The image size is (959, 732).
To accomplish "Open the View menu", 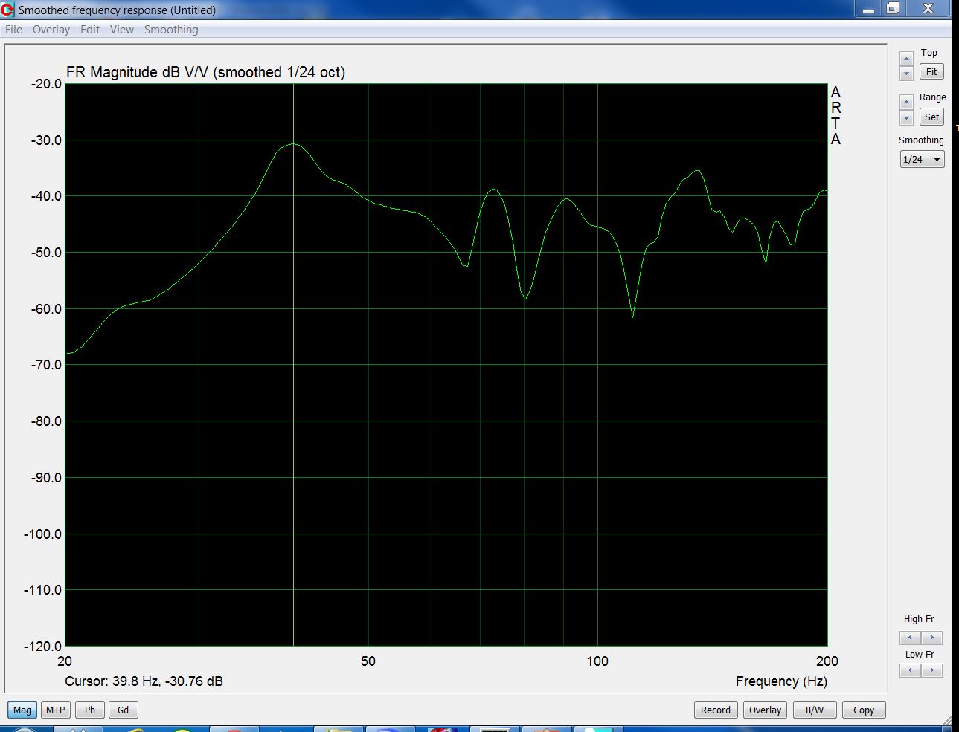I will 122,30.
